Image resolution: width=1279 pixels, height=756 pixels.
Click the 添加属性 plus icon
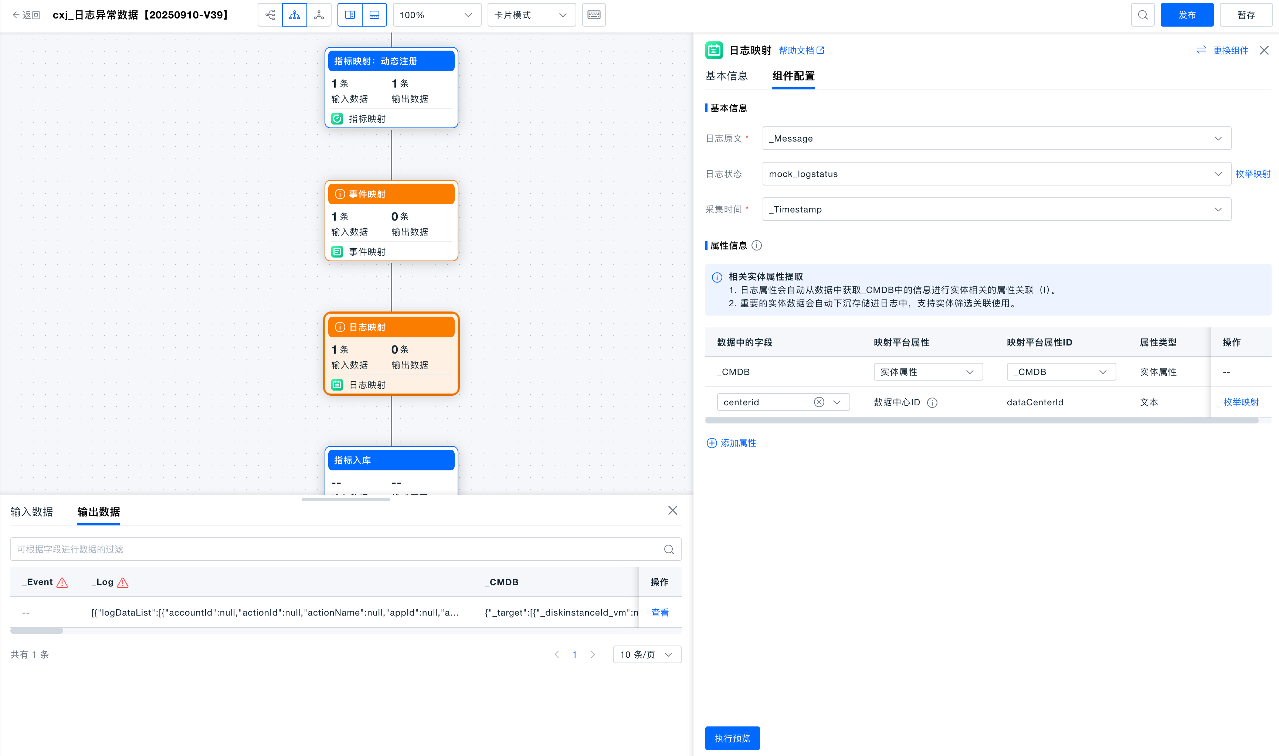click(712, 443)
